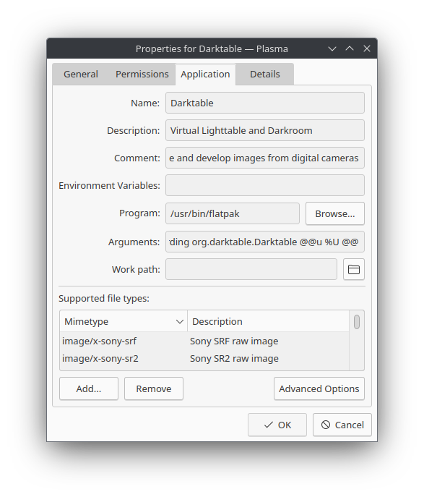This screenshot has height=497, width=424.
Task: Focus the empty Work path field
Action: 251,269
